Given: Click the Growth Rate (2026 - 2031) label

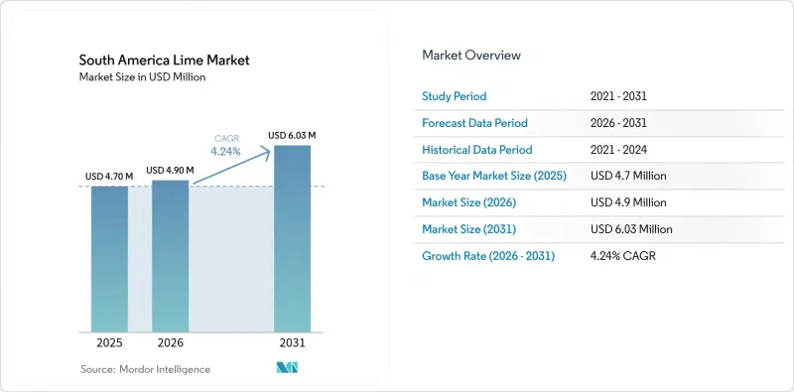Looking at the screenshot, I should point(488,256).
